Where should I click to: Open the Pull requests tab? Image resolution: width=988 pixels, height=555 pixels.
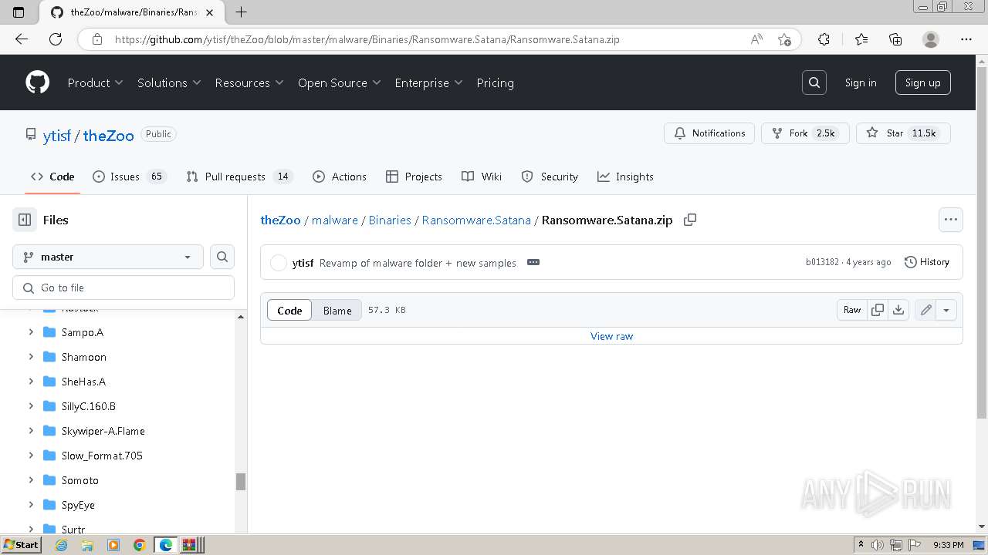click(x=239, y=177)
